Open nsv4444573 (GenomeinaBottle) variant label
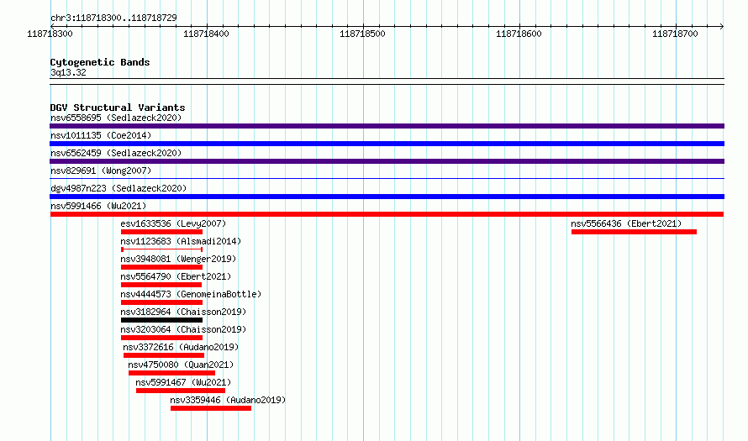The width and height of the screenshot is (748, 441). 191,294
